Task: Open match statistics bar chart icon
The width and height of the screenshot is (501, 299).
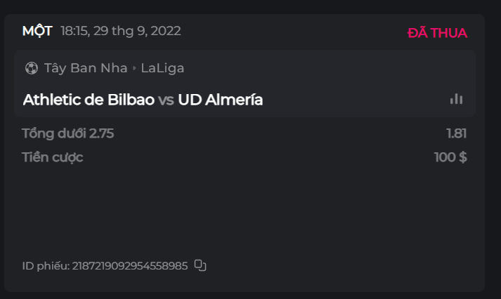Action: 457,99
